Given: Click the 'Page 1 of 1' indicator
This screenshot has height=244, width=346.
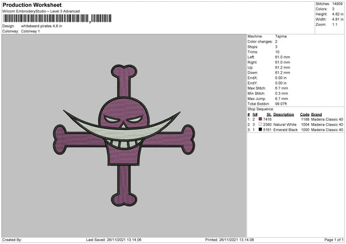Looking at the screenshot, I should [334, 240].
